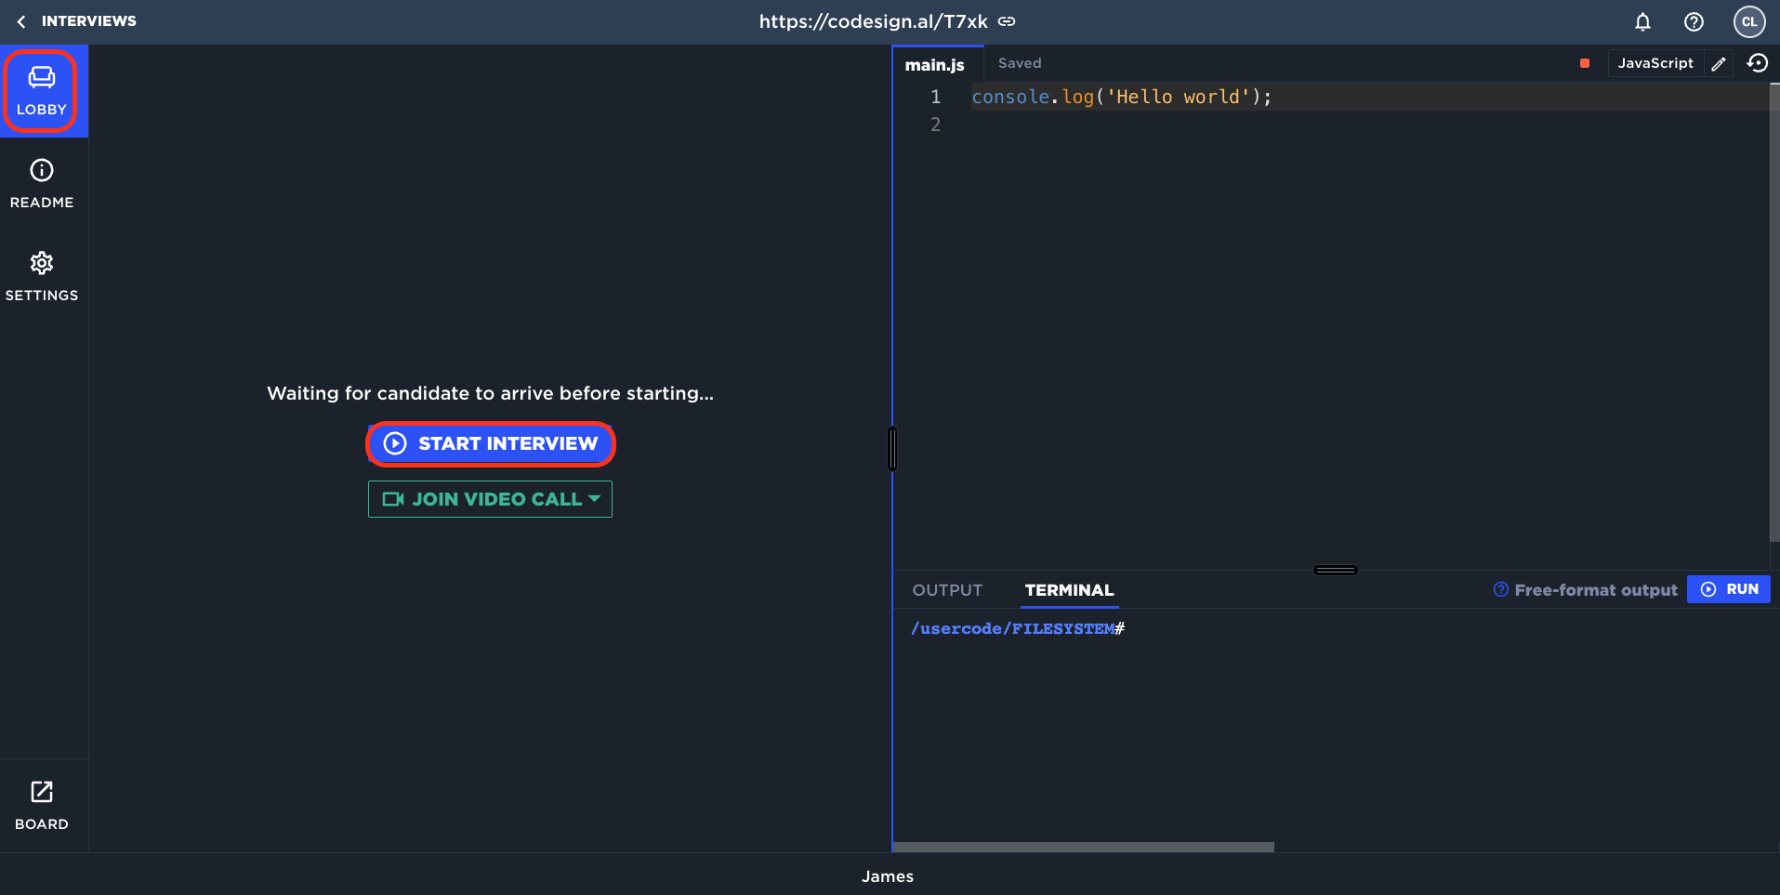Viewport: 1780px width, 895px height.
Task: Open the JavaScript language selector
Action: pos(1655,63)
